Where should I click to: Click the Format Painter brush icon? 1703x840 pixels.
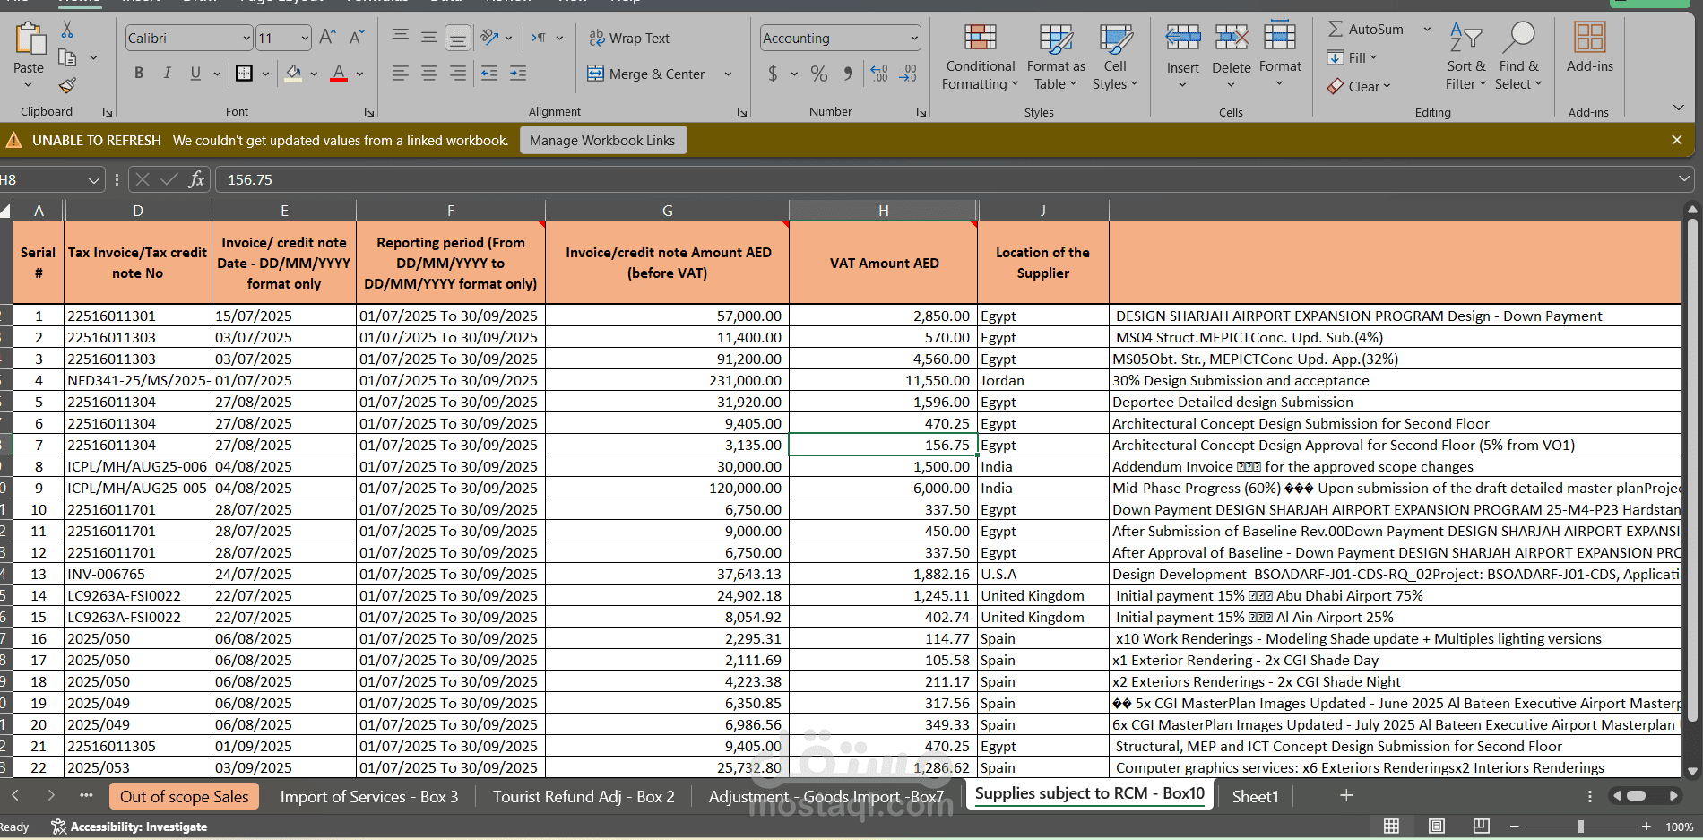tap(67, 86)
